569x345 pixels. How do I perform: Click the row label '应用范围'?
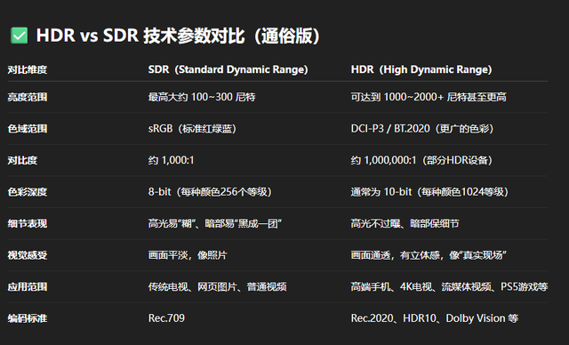pyautogui.click(x=28, y=287)
